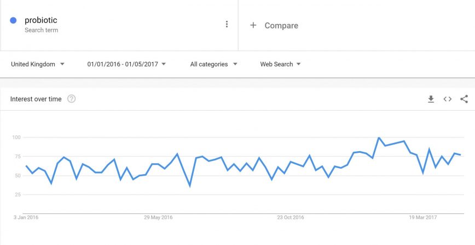Share the interest over time chart
This screenshot has width=475, height=245.
(464, 99)
